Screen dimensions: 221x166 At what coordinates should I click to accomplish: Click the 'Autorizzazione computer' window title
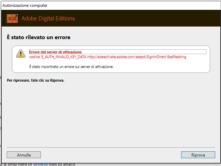[25, 5]
